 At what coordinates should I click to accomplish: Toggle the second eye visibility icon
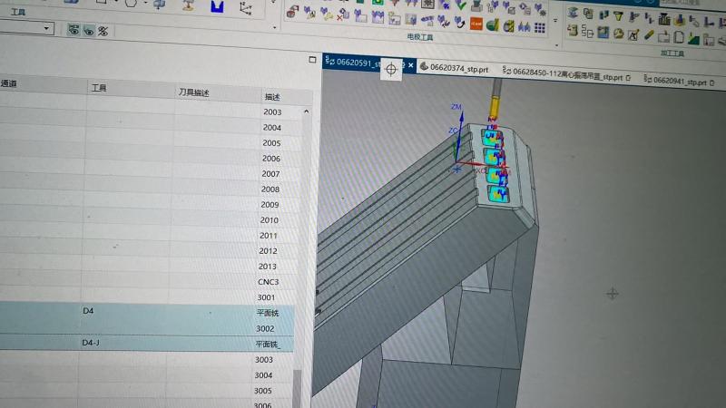pos(88,31)
